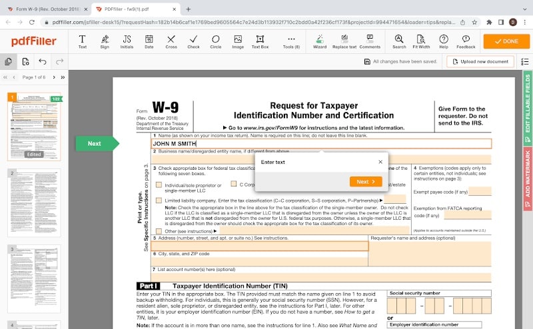
Task: Click the FATCA reporting code field
Action: [468, 214]
